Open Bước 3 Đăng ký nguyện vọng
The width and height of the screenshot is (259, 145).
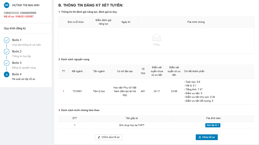click(24, 65)
